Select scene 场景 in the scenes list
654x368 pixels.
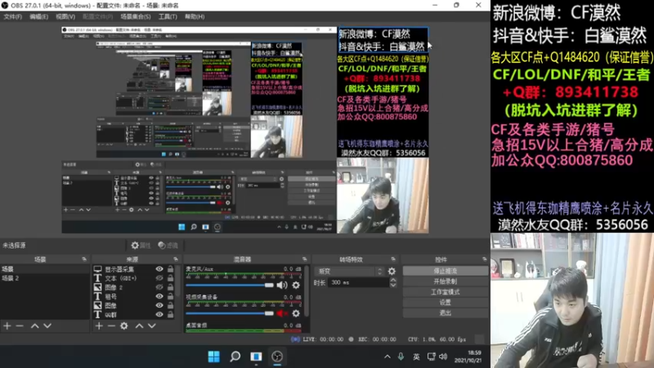pos(45,269)
